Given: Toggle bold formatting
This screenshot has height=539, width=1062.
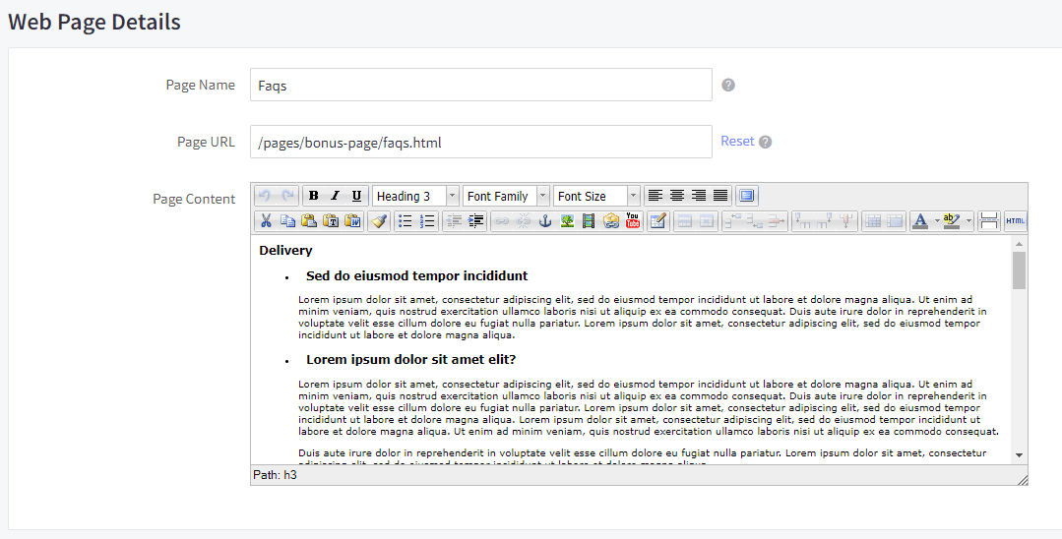Looking at the screenshot, I should click(x=313, y=196).
